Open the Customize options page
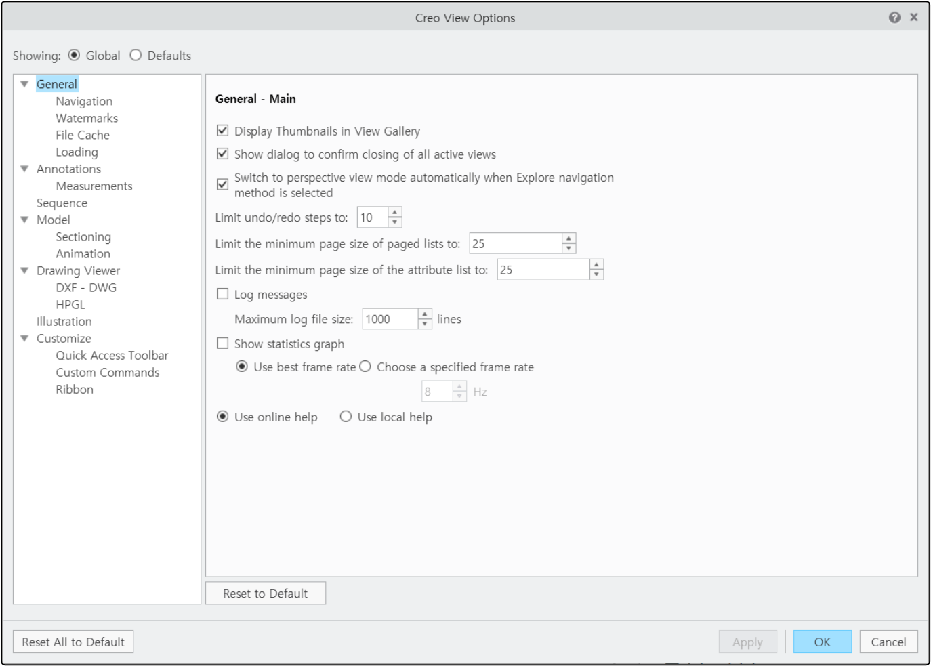 pos(64,338)
